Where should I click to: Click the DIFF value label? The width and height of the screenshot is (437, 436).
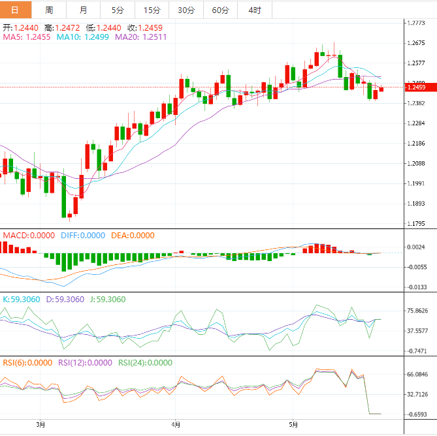pos(82,235)
